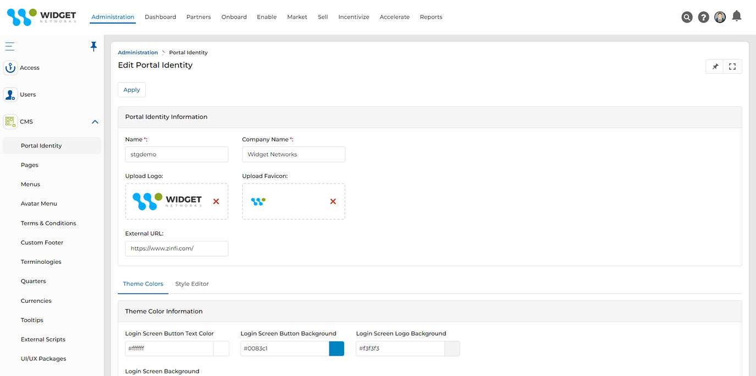Open notifications via the bell icon

point(736,15)
